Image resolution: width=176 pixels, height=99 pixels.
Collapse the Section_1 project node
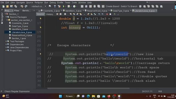click(x=5, y=14)
